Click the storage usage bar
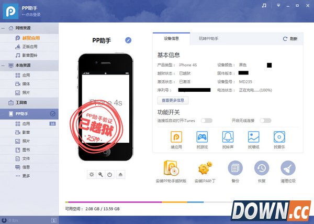314x224 pixels. [148, 202]
